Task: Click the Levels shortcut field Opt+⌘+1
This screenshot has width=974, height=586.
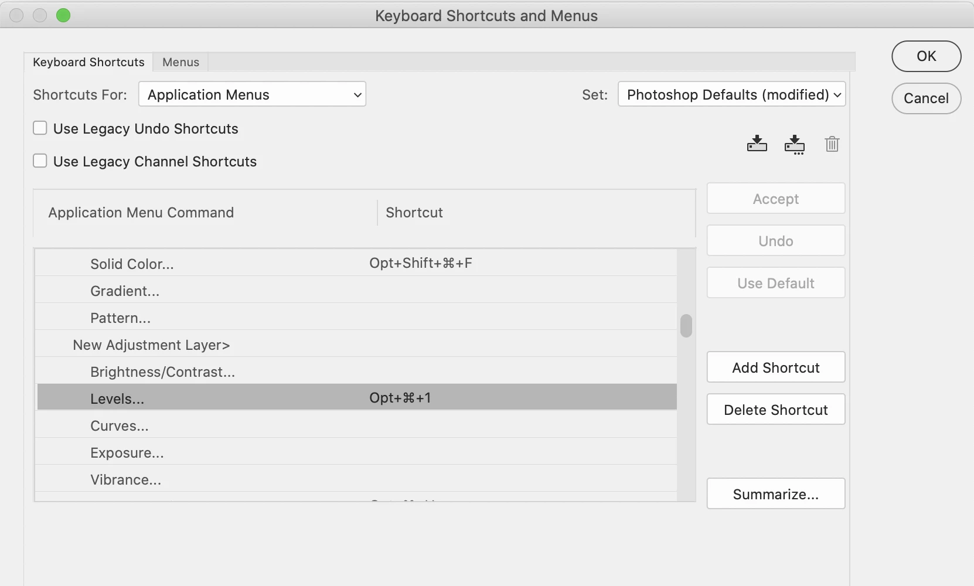Action: click(x=400, y=398)
